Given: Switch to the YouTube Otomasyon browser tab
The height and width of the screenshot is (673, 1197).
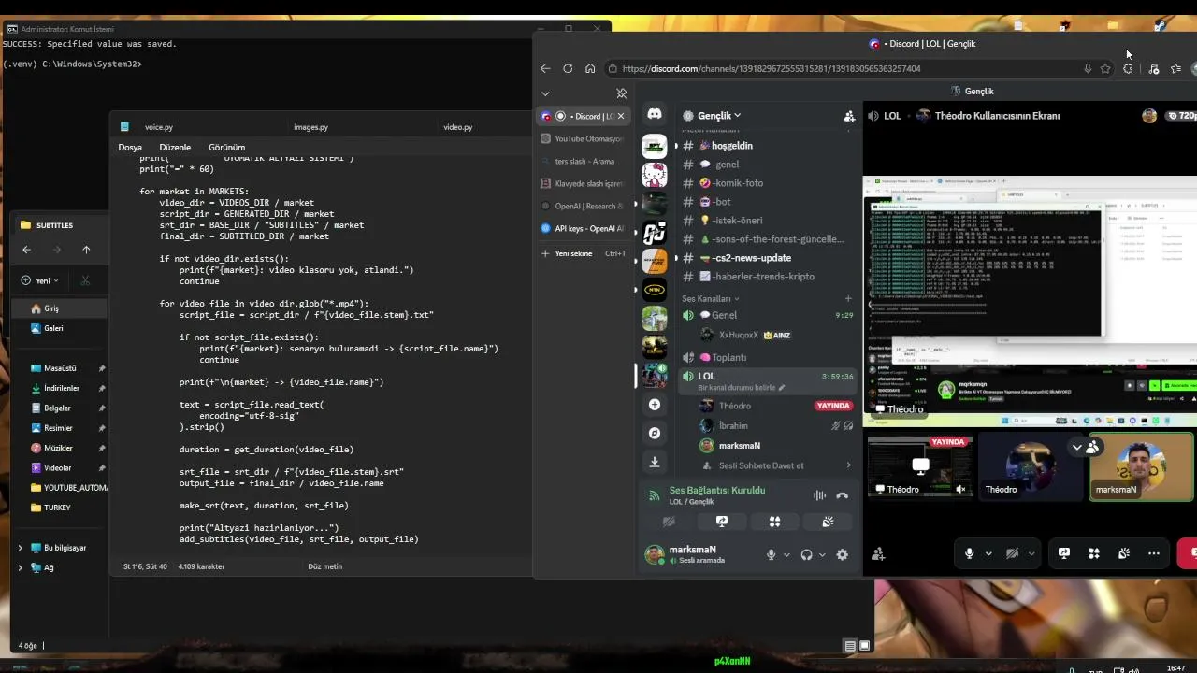Looking at the screenshot, I should pyautogui.click(x=584, y=138).
